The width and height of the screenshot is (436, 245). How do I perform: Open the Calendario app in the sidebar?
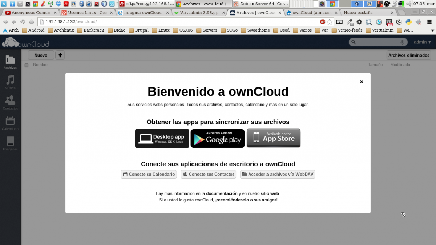point(10,122)
